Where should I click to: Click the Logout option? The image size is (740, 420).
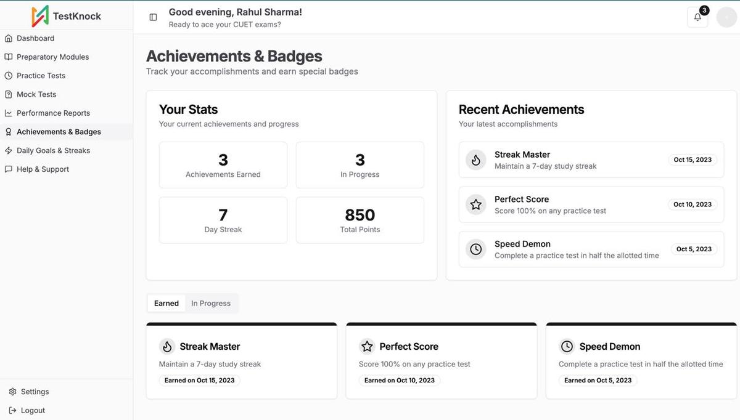point(33,410)
